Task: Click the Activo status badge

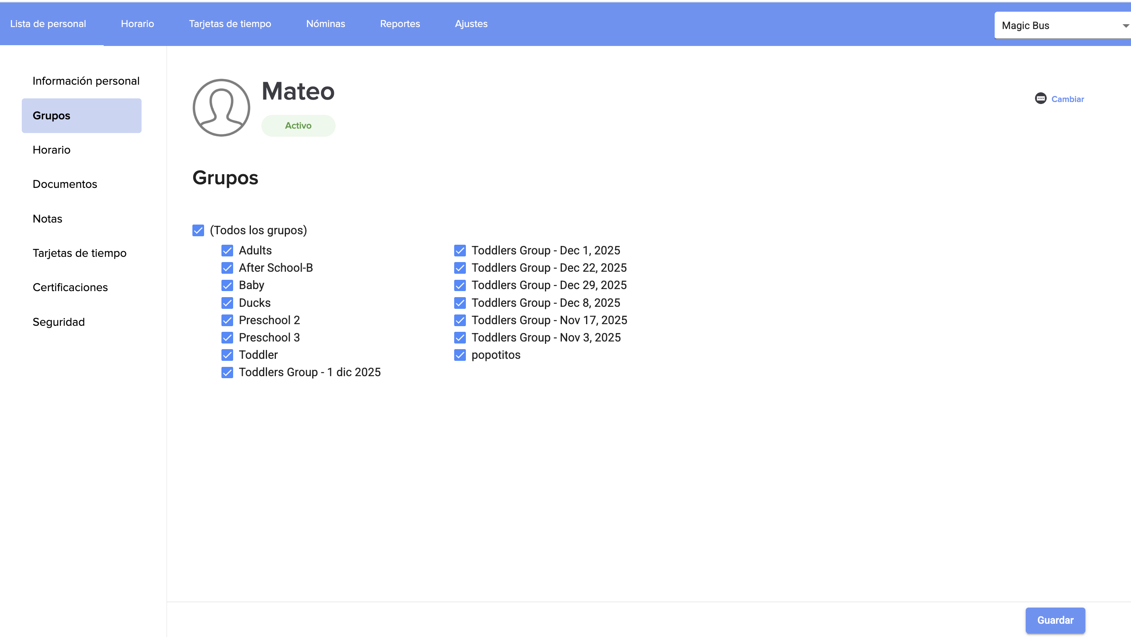Action: [298, 125]
